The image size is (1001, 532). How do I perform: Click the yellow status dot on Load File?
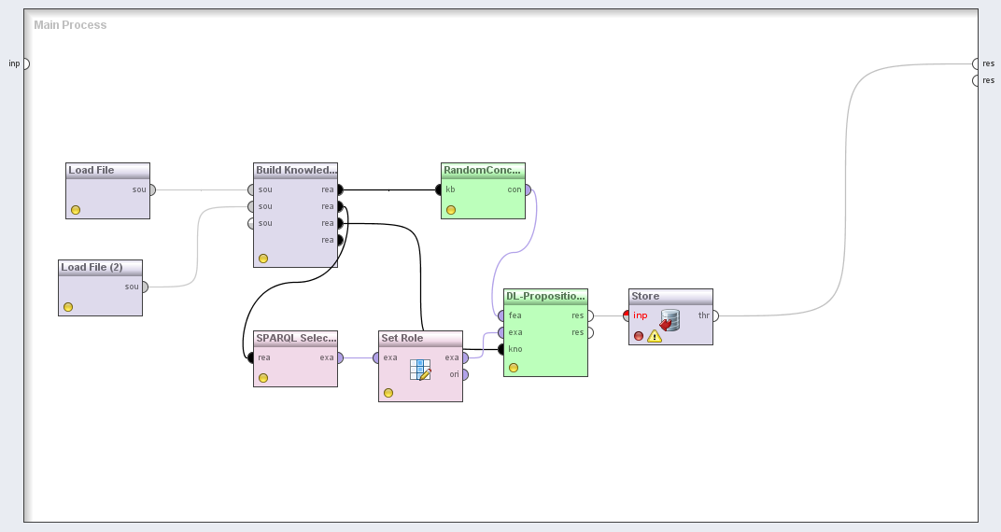(x=76, y=210)
